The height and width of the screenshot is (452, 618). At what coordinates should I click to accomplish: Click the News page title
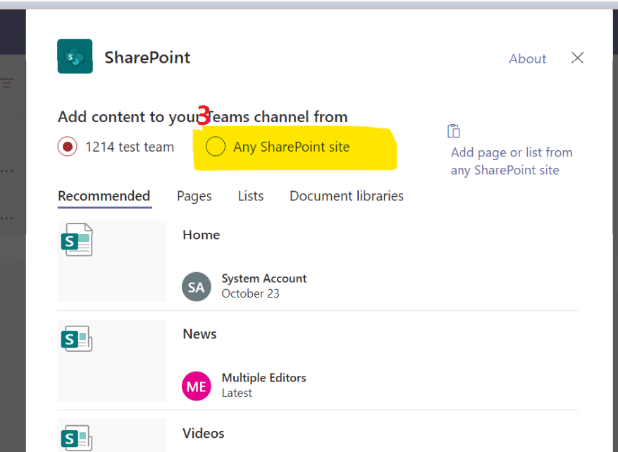pyautogui.click(x=199, y=334)
